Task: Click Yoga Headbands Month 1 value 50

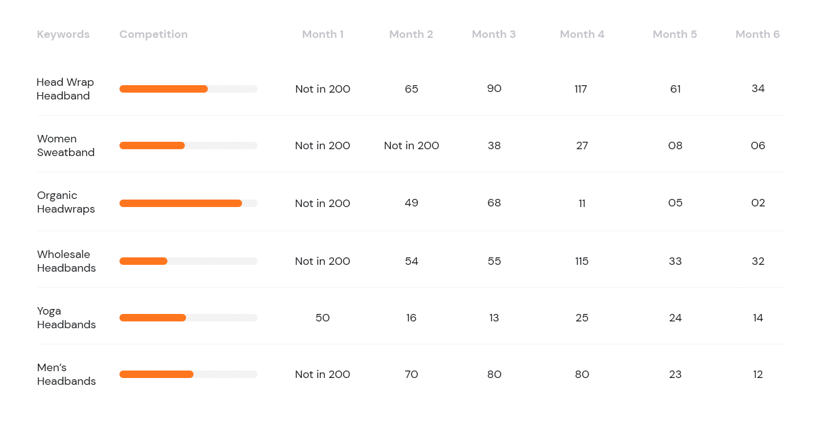Action: [x=322, y=318]
